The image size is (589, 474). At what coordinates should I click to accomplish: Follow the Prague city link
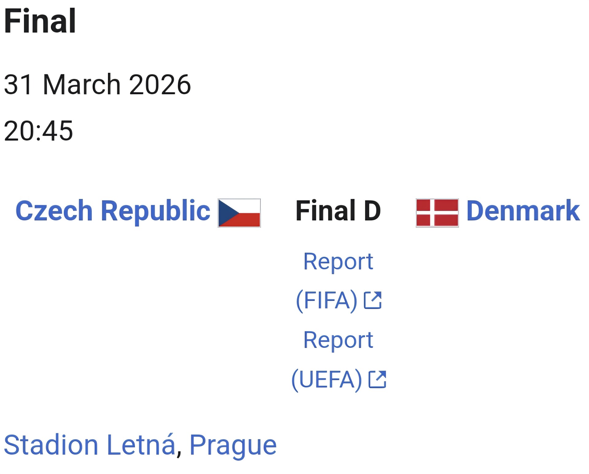point(233,445)
